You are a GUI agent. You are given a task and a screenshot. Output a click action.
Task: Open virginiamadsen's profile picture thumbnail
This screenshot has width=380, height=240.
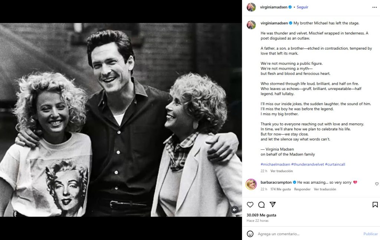click(252, 7)
